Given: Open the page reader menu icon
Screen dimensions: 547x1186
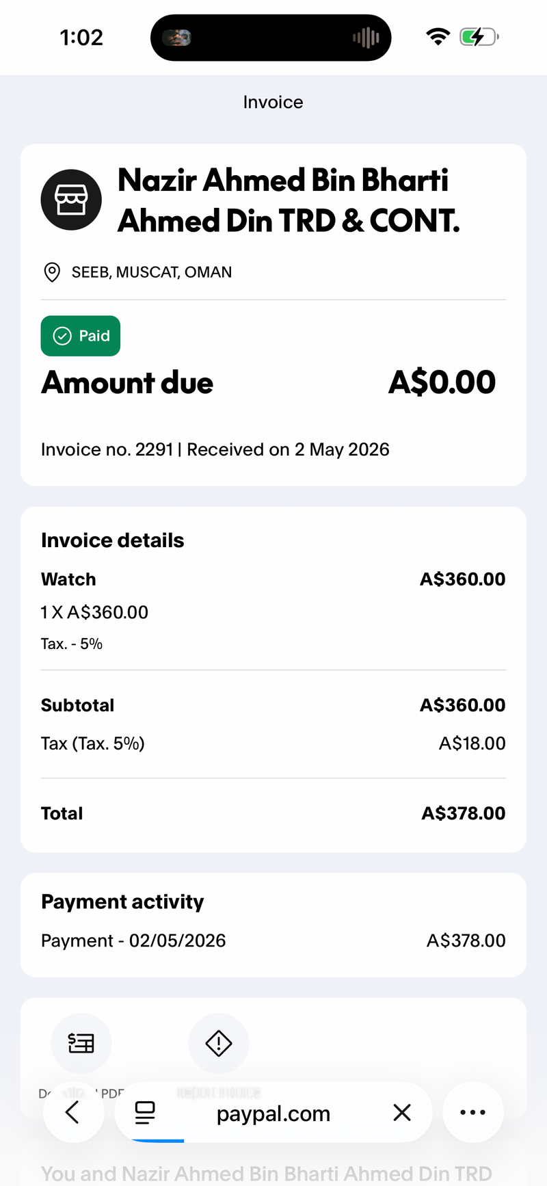Looking at the screenshot, I should pos(145,1113).
